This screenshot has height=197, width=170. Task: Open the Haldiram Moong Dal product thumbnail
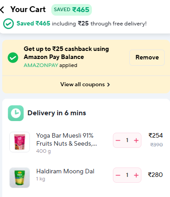(20, 177)
